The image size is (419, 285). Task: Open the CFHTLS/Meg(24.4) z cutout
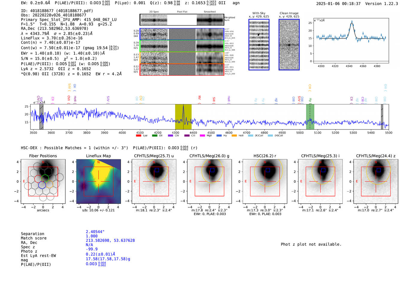click(376, 182)
